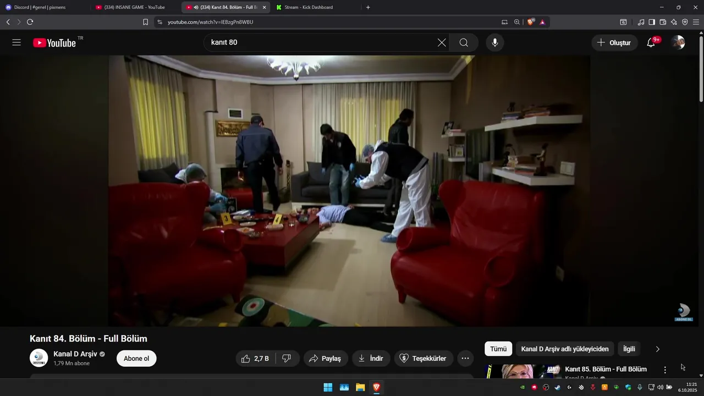Open Brave Wallet icon
704x396 pixels.
tap(663, 22)
